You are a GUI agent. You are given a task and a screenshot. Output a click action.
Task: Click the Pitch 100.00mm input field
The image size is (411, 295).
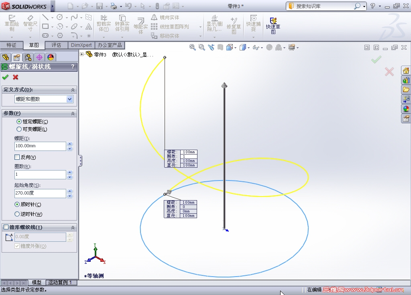click(x=40, y=146)
